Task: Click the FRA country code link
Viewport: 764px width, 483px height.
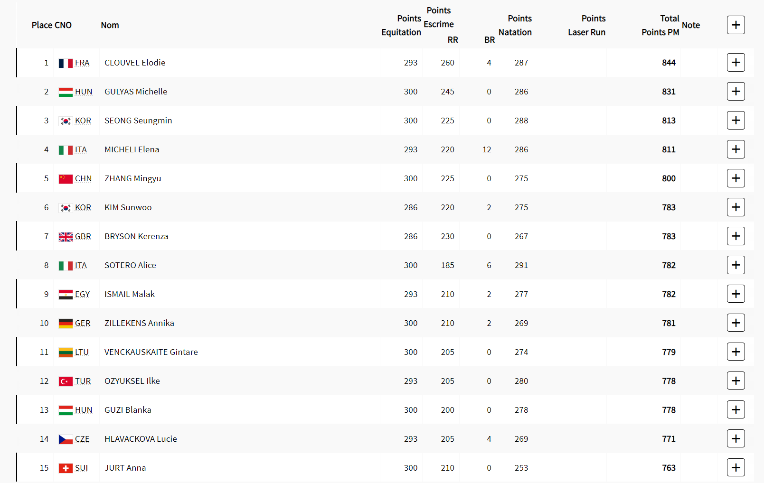Action: click(82, 63)
